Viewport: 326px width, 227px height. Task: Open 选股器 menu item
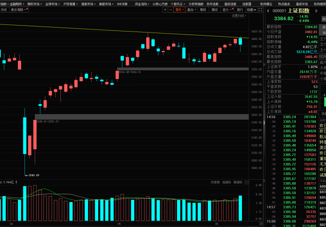tap(247, 4)
